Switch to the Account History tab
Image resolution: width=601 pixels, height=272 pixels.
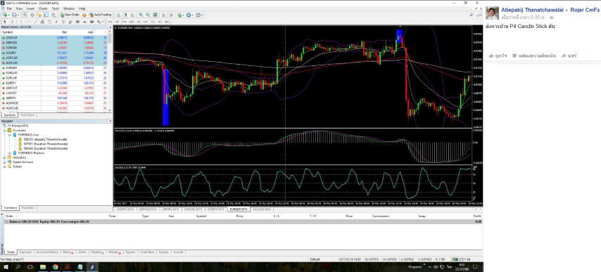tap(47, 252)
